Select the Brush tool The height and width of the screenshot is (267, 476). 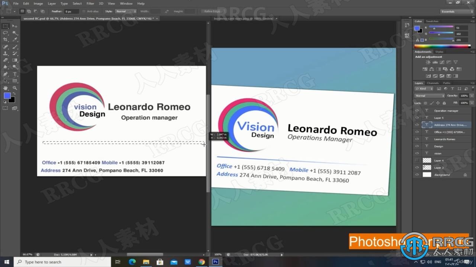click(x=15, y=47)
